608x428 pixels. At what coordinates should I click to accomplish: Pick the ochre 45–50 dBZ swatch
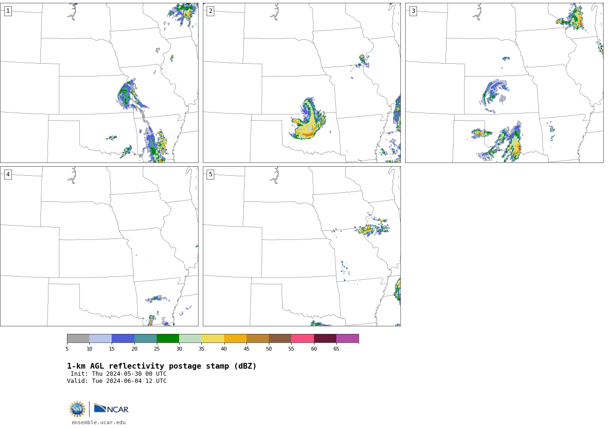point(257,338)
